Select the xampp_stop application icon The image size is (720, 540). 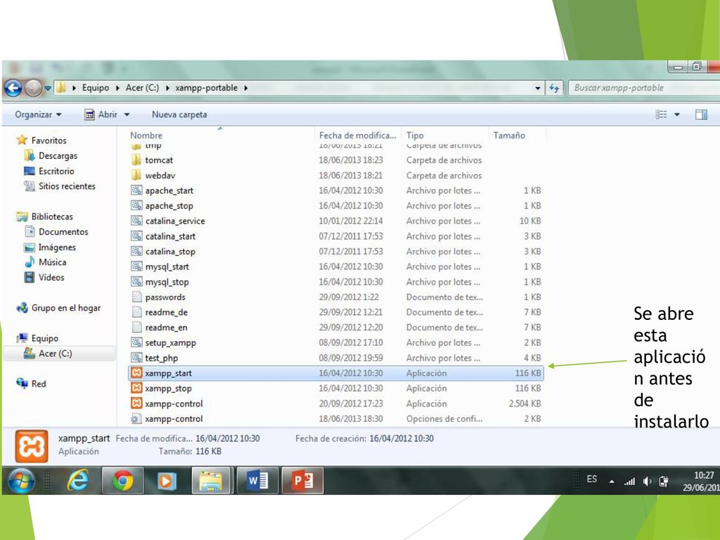point(136,388)
